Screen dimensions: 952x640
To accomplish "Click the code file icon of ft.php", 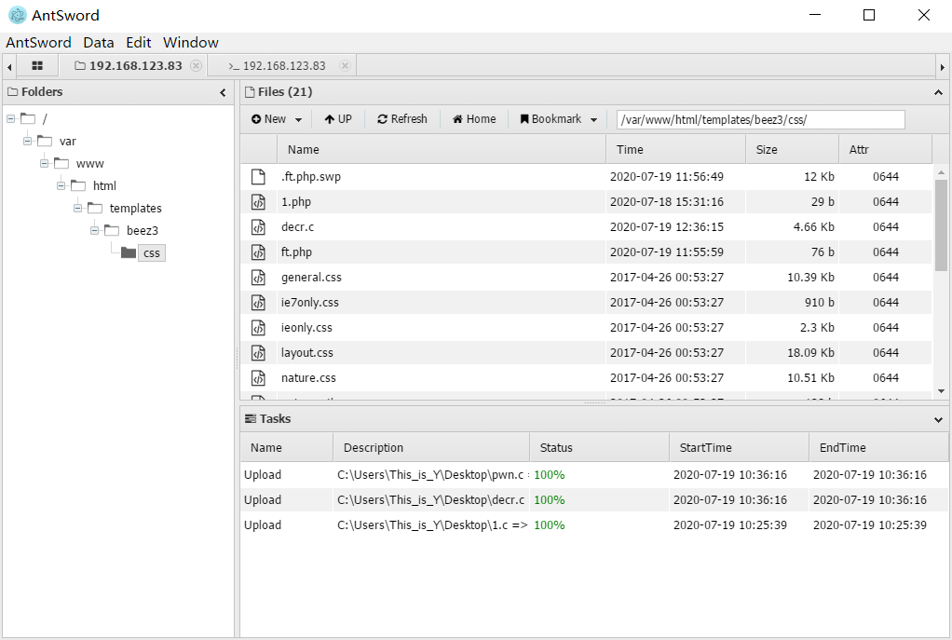I will pos(258,252).
